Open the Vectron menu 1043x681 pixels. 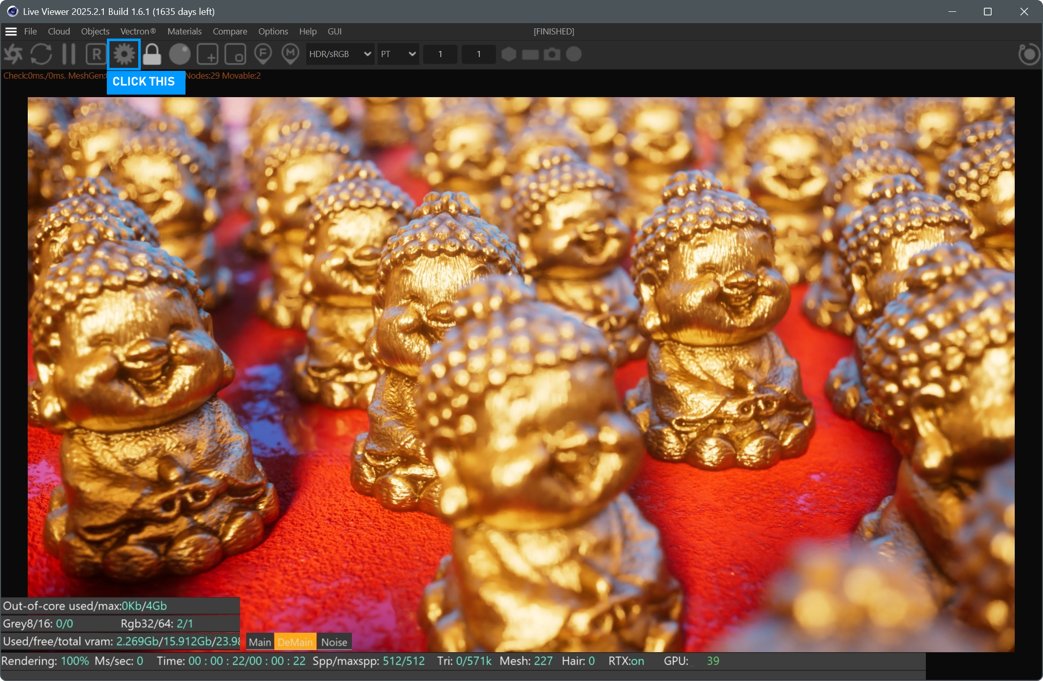[138, 31]
